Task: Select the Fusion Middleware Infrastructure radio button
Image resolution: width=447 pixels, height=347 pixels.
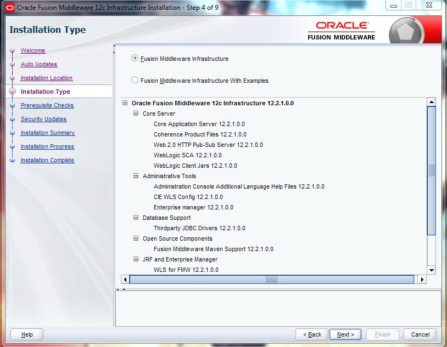Action: pyautogui.click(x=135, y=58)
